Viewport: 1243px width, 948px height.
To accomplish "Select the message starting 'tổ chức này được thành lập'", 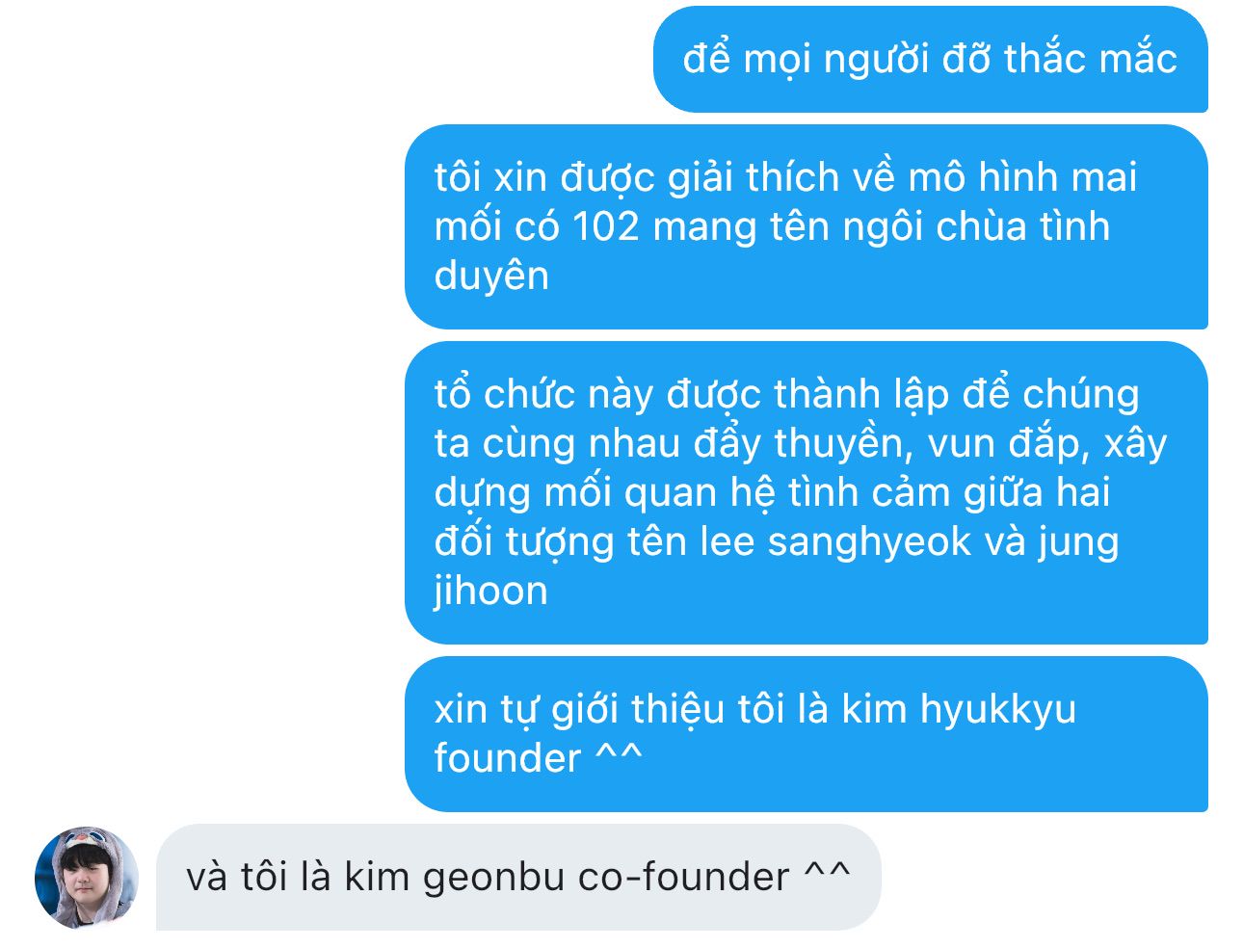I will (x=806, y=492).
